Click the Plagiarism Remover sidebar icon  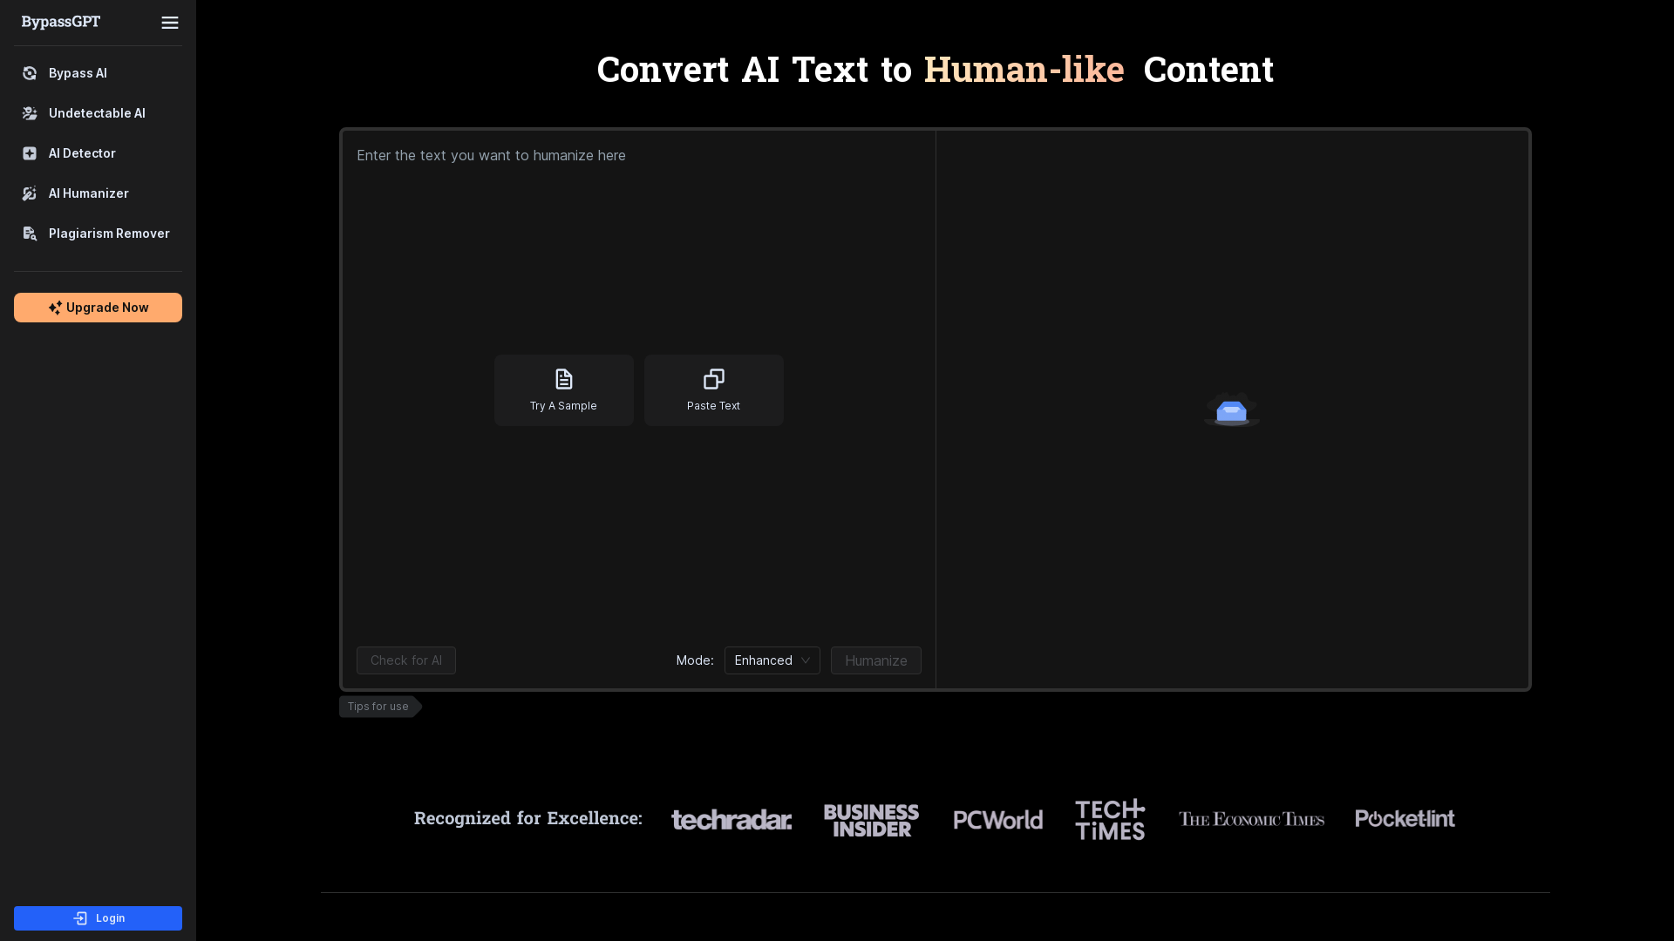(x=30, y=234)
